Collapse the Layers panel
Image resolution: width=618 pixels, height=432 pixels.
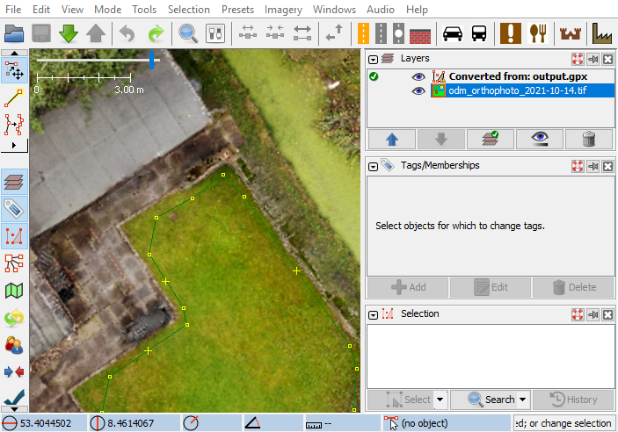[x=374, y=59]
